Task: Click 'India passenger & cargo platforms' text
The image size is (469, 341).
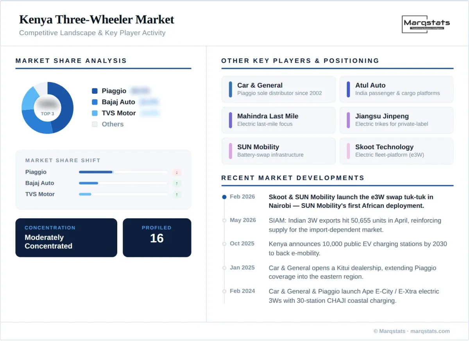Action: pyautogui.click(x=397, y=93)
